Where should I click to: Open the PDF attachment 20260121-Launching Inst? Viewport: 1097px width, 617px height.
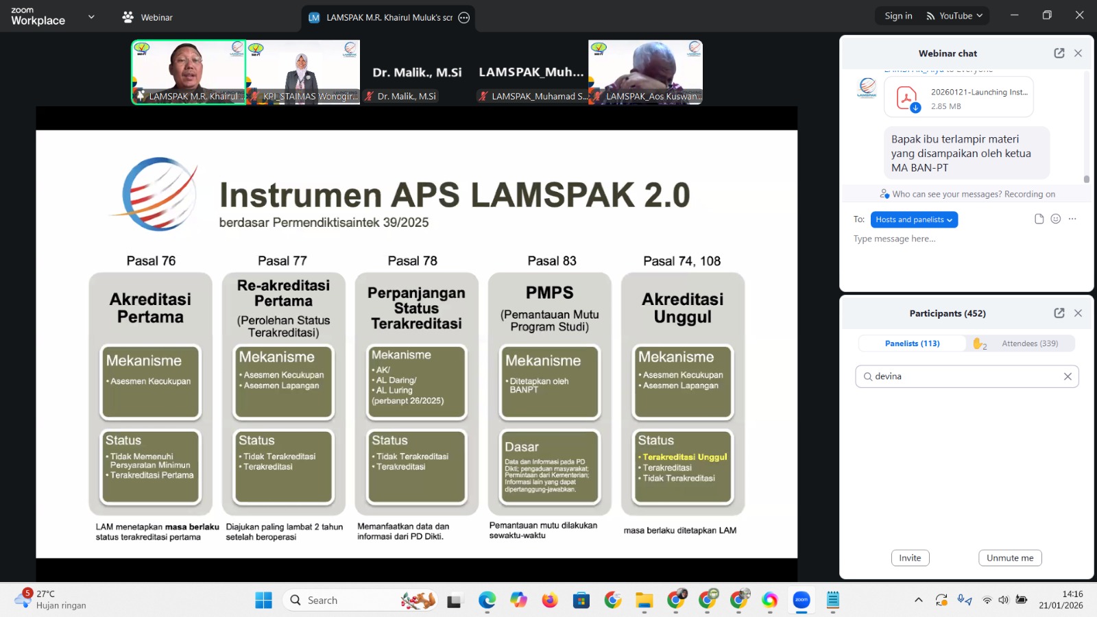(959, 97)
